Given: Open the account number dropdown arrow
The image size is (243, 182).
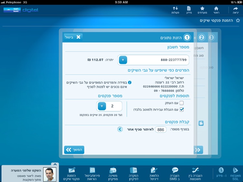Looking at the screenshot, I should pyautogui.click(x=123, y=60).
